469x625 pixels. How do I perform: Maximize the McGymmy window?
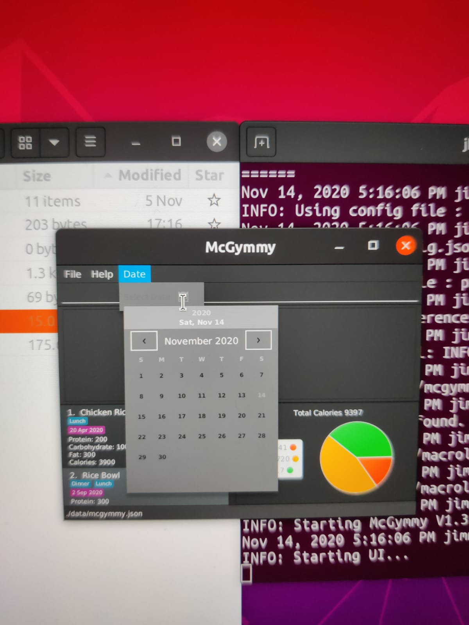click(x=373, y=245)
